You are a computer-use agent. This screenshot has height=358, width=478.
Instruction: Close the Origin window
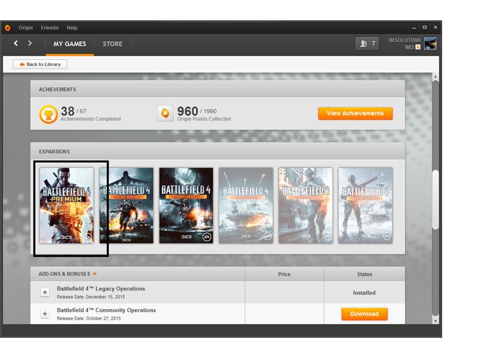point(436,27)
